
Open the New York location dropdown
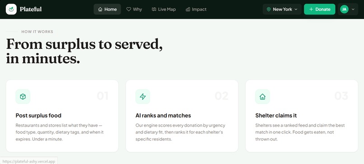coord(282,9)
